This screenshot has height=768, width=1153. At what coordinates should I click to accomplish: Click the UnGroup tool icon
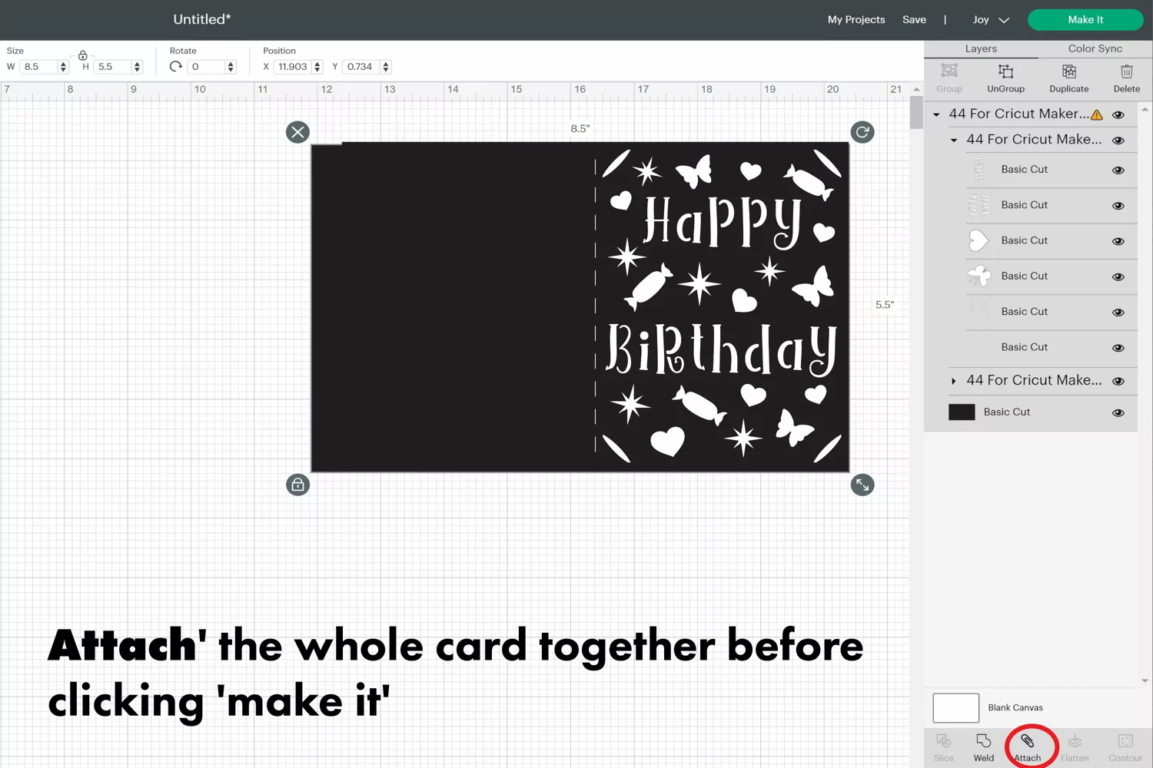pos(1005,71)
